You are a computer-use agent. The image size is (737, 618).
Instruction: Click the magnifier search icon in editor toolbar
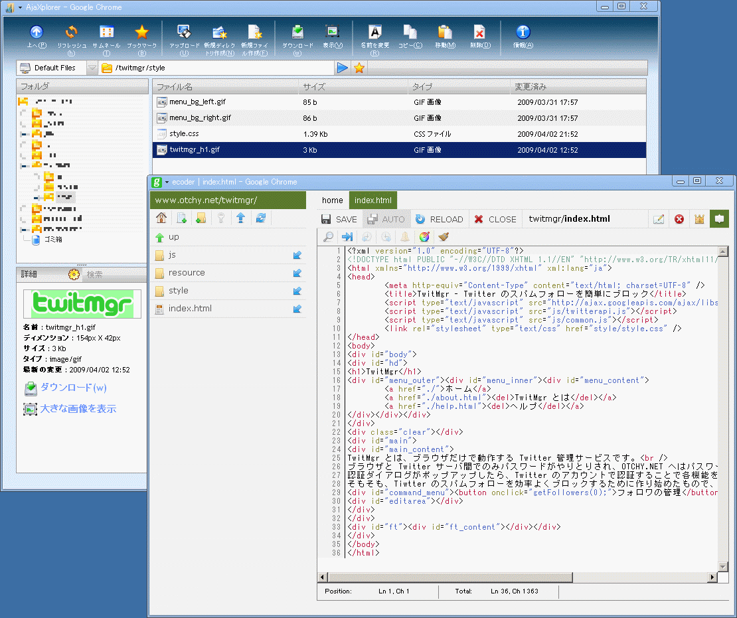point(329,237)
